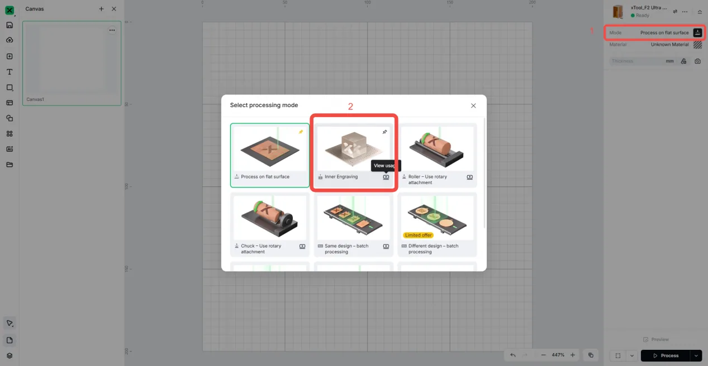Open the Chuck rotary attachment usage video icon

[x=302, y=246]
